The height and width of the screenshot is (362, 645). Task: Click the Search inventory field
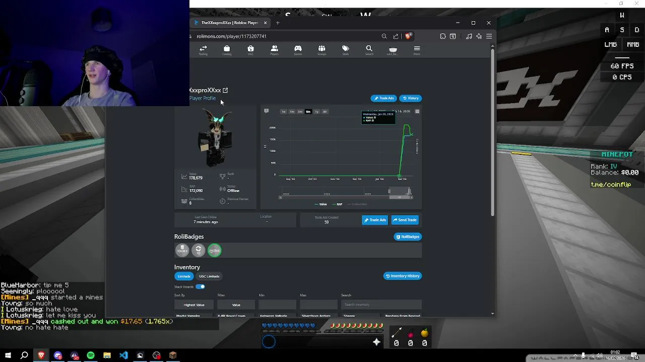click(381, 305)
